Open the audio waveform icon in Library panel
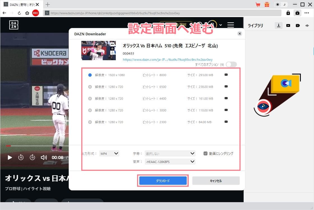314x210 pixels. [x=307, y=25]
